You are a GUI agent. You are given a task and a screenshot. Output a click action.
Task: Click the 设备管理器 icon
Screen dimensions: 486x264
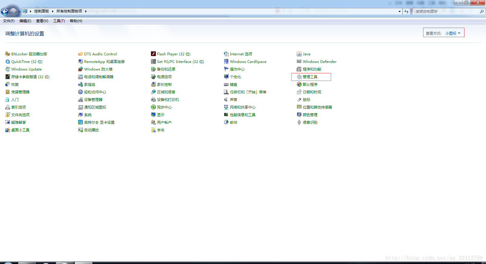[x=80, y=99]
